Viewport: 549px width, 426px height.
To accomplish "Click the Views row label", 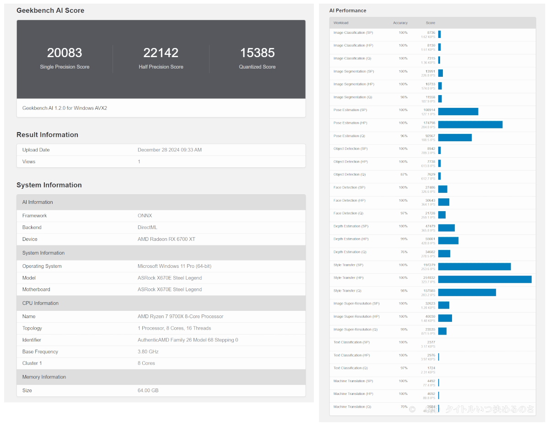I will tap(29, 161).
